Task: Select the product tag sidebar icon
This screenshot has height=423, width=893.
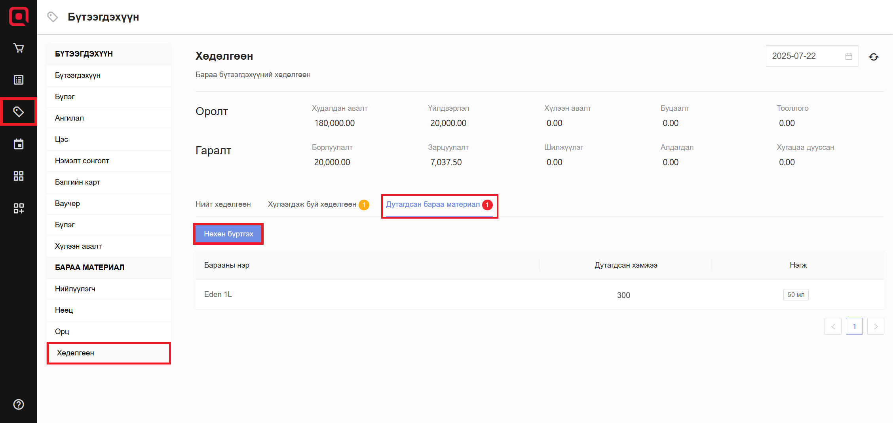Action: pyautogui.click(x=19, y=112)
